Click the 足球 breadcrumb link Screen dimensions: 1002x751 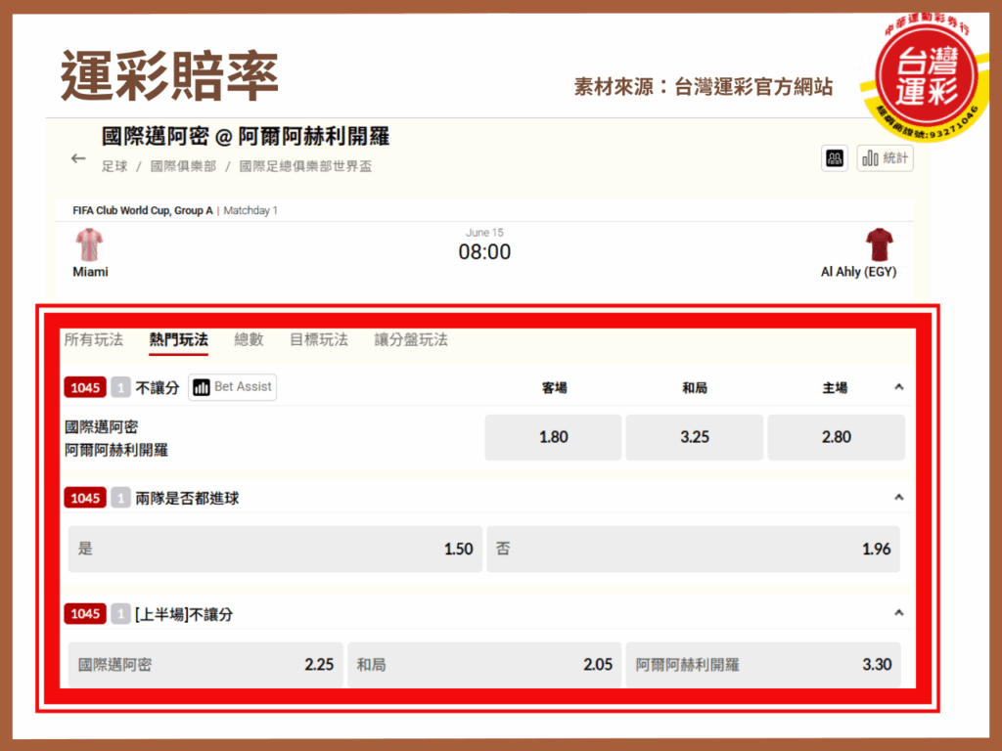pos(114,166)
